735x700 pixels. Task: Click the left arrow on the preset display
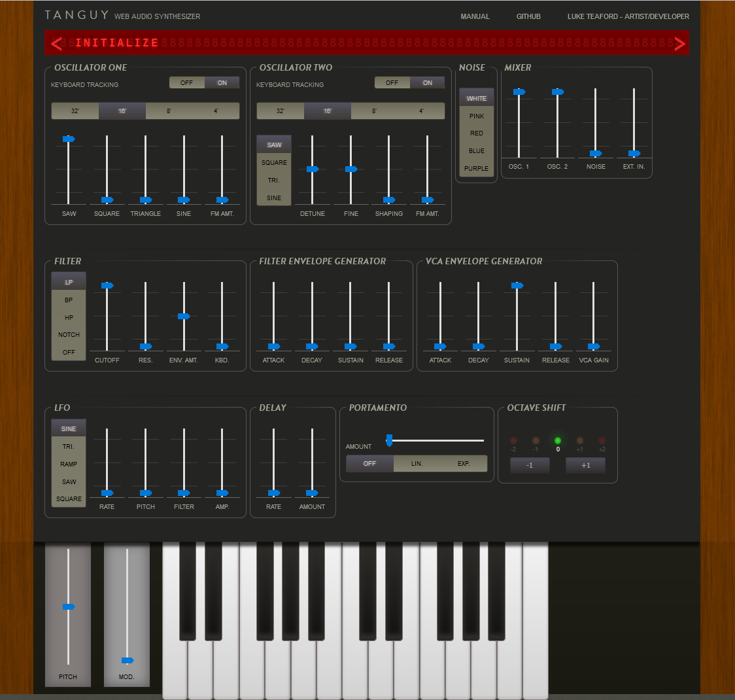[56, 43]
